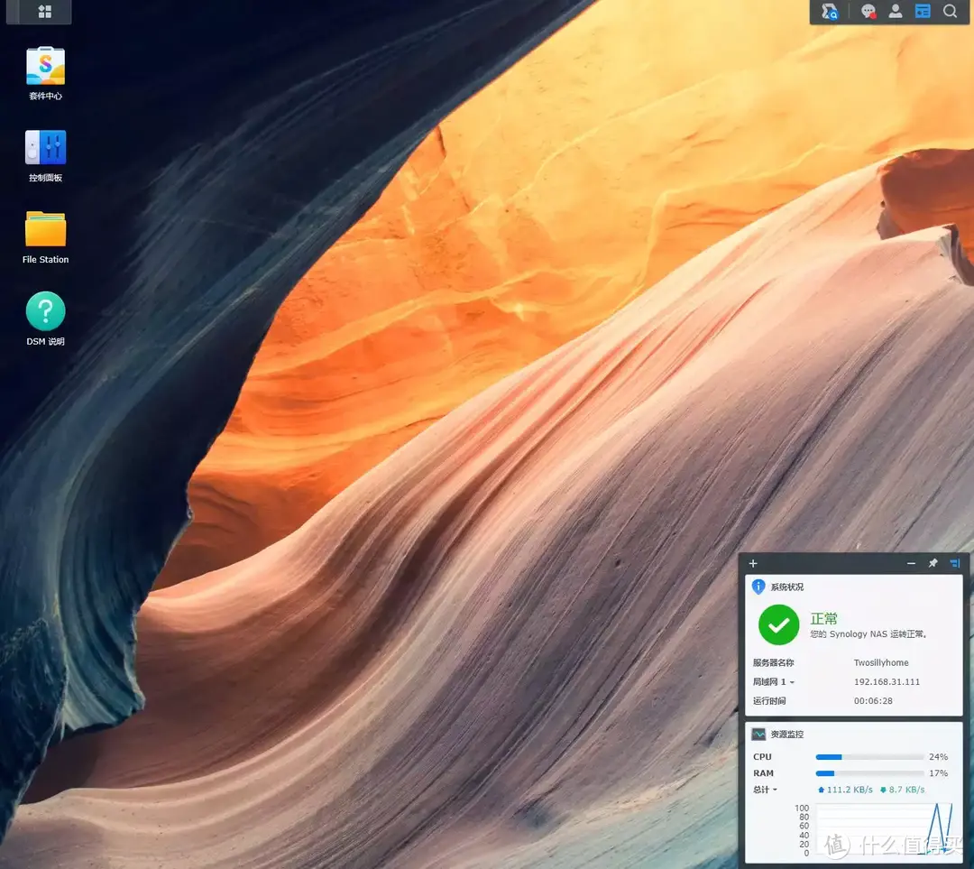Screen dimensions: 974x869
Task: Click the 系统状况 widget title
Action: (787, 587)
